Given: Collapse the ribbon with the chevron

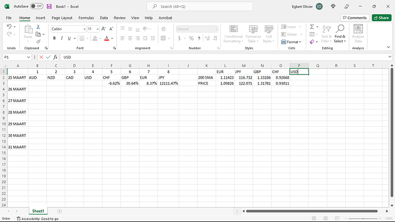Looking at the screenshot, I should [388, 47].
